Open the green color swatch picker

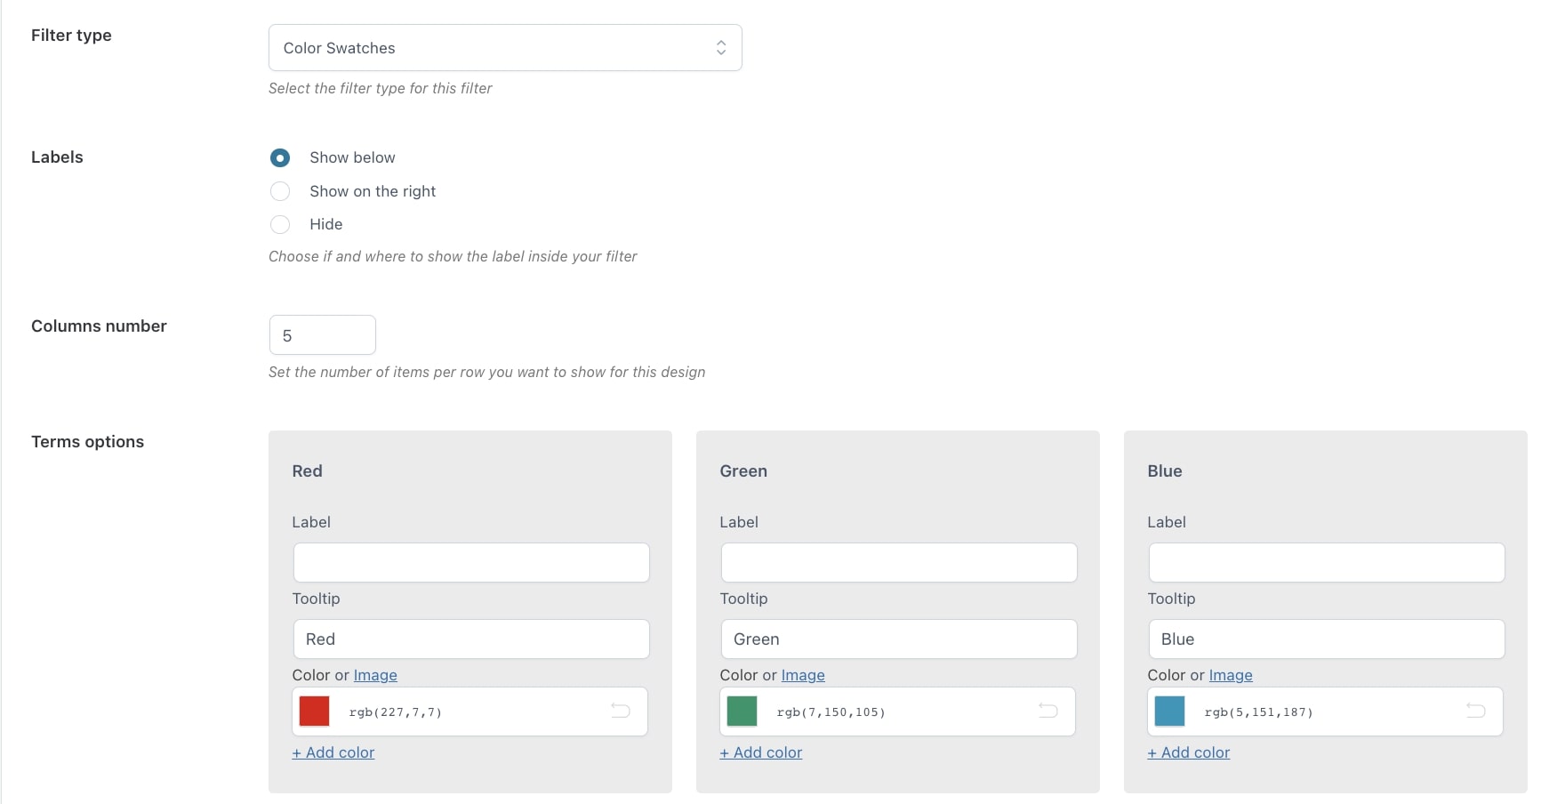coord(742,712)
